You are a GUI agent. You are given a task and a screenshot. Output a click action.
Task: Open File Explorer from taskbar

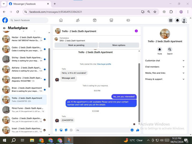coord(32,140)
